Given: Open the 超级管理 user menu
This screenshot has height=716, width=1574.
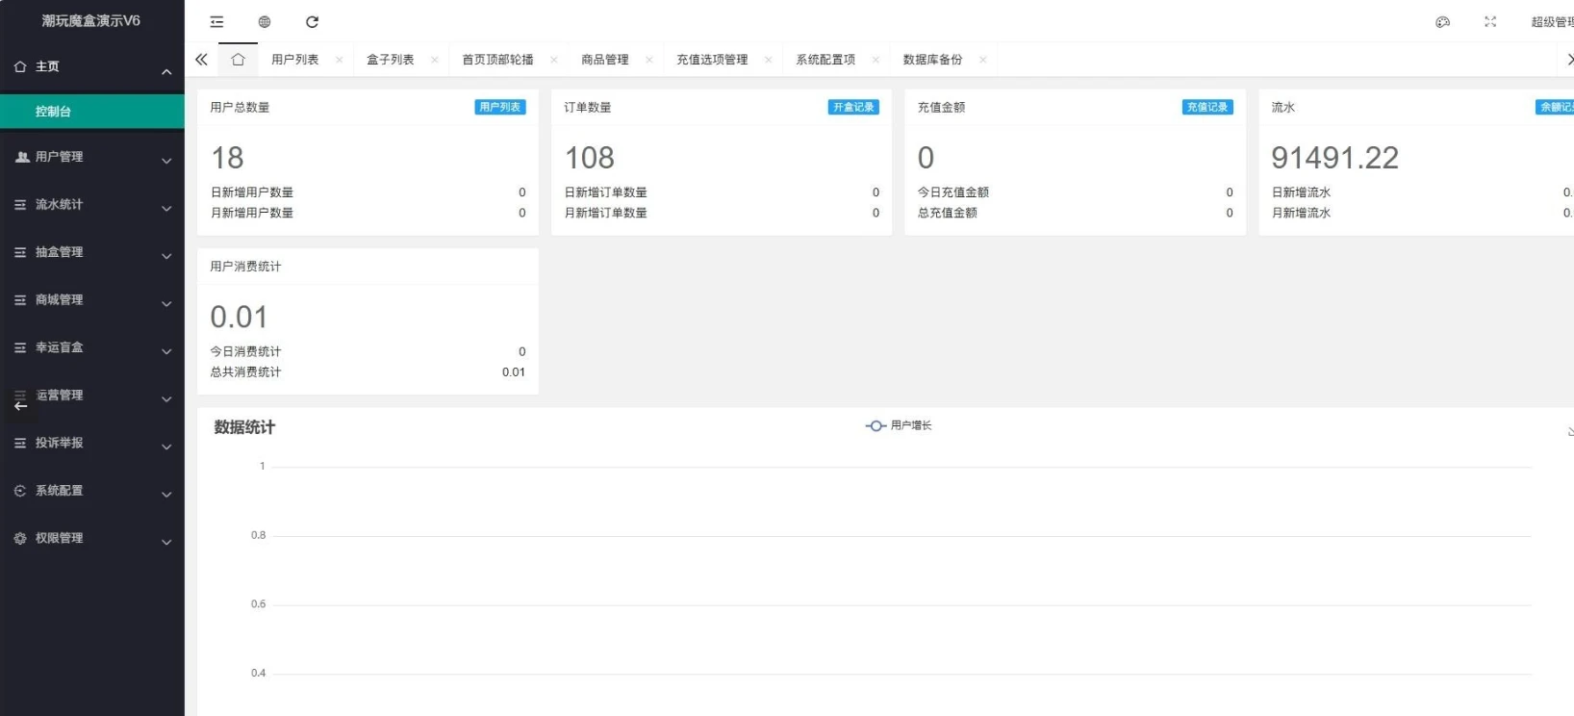Looking at the screenshot, I should click(x=1552, y=22).
